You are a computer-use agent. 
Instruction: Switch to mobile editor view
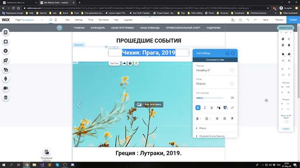(56, 20)
